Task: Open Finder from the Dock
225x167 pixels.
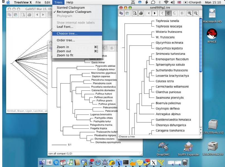Action: (42, 162)
